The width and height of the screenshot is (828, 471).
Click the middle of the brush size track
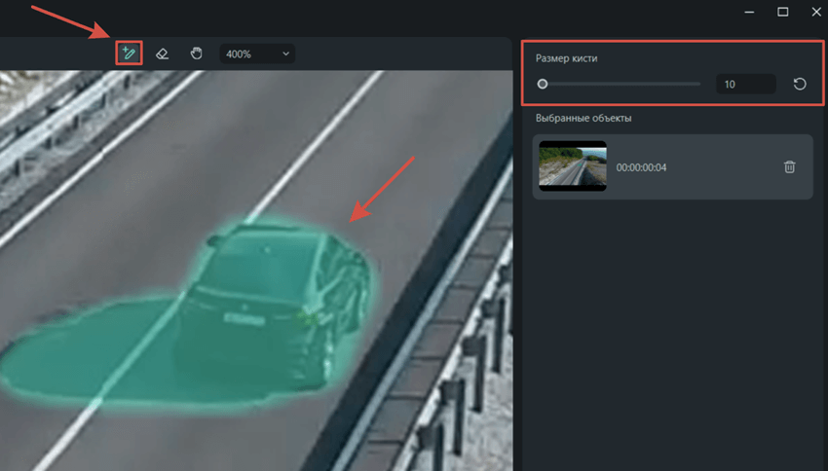(620, 85)
